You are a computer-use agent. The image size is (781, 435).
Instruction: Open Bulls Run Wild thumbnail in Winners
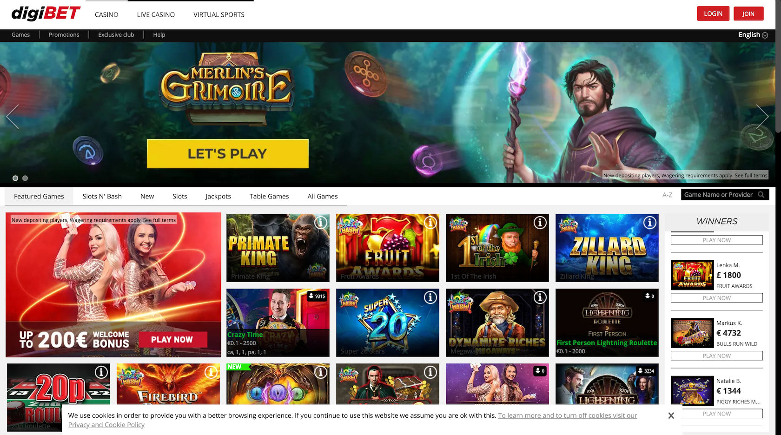tap(692, 333)
